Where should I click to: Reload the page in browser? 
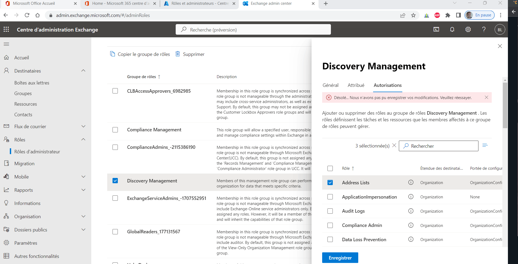point(27,15)
